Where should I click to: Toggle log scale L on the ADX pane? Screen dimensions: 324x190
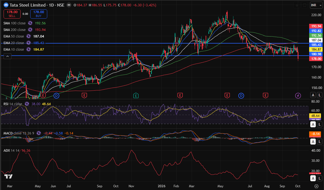(320, 178)
